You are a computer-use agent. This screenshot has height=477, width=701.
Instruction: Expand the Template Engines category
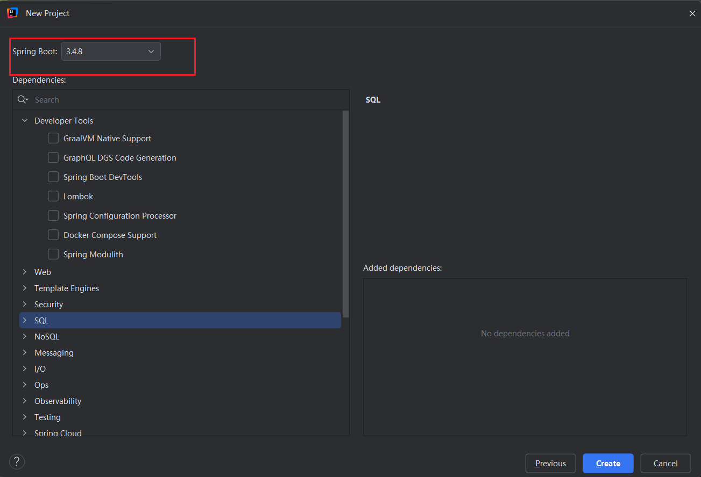tap(24, 288)
